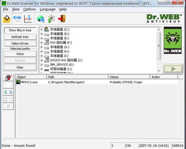Screen dimensions: 186x149
Task: Select the DVD/CD-RW 驱动器 (J:) disc icon
Action: (47, 60)
